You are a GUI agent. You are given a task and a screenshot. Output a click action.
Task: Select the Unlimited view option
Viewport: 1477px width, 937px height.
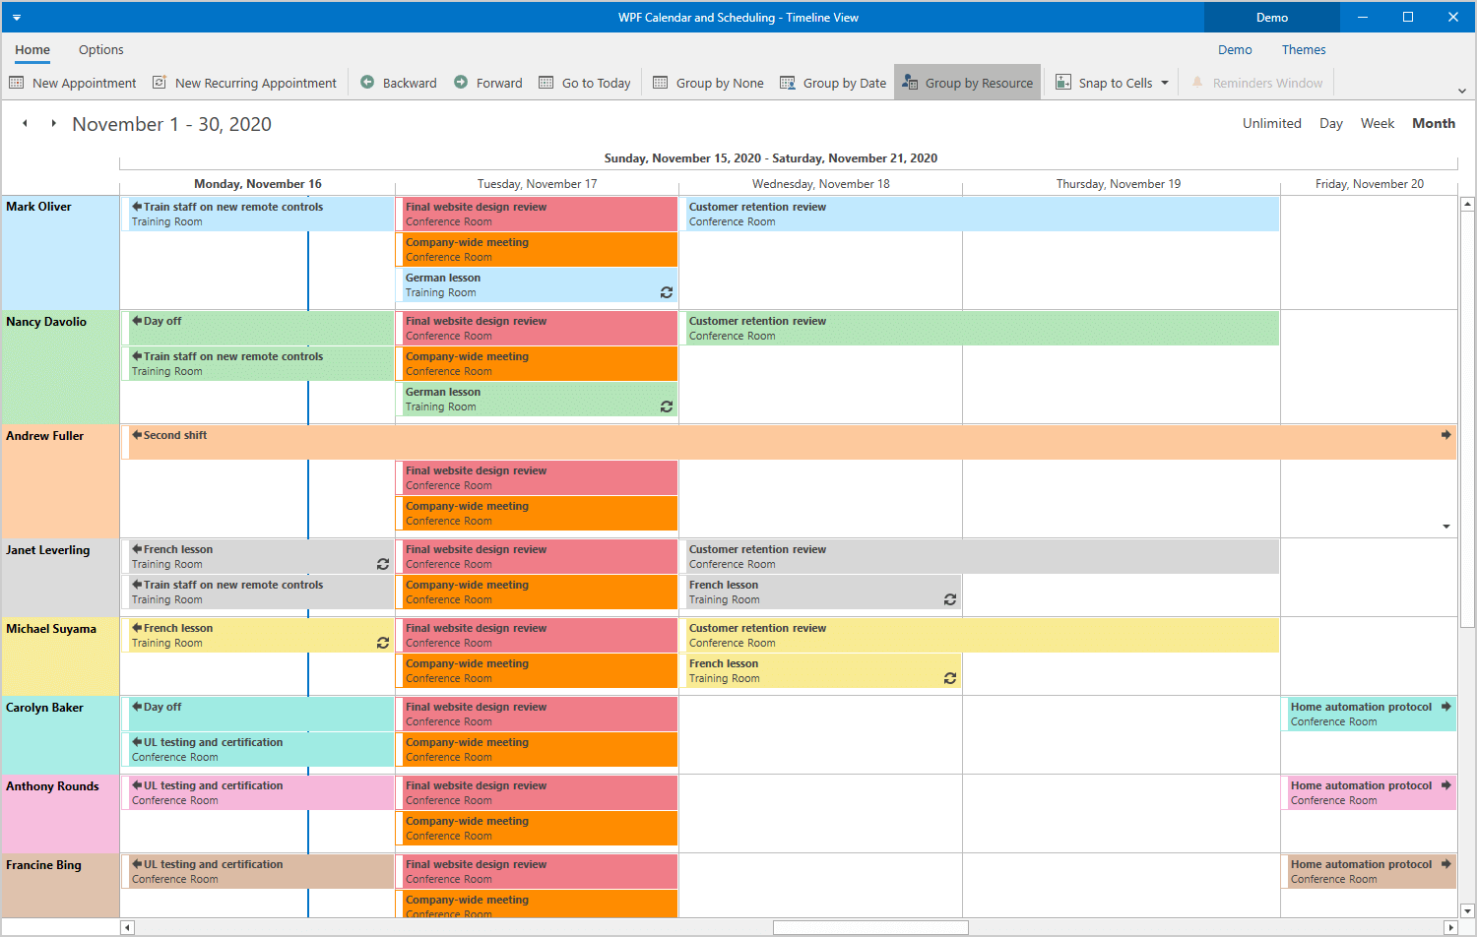pos(1271,123)
